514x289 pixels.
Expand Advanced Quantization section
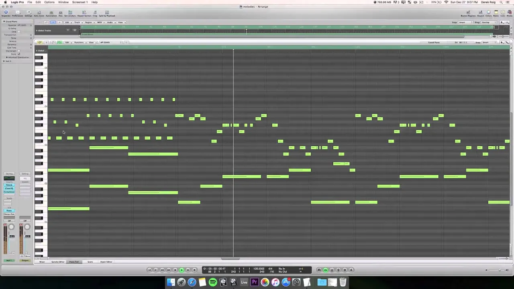[x=7, y=57]
